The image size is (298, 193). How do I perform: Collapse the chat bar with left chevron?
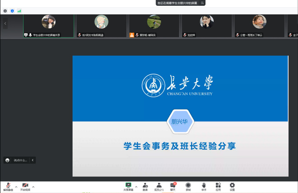[33, 160]
